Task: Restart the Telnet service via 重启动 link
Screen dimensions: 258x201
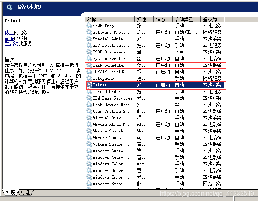Action: pos(12,43)
